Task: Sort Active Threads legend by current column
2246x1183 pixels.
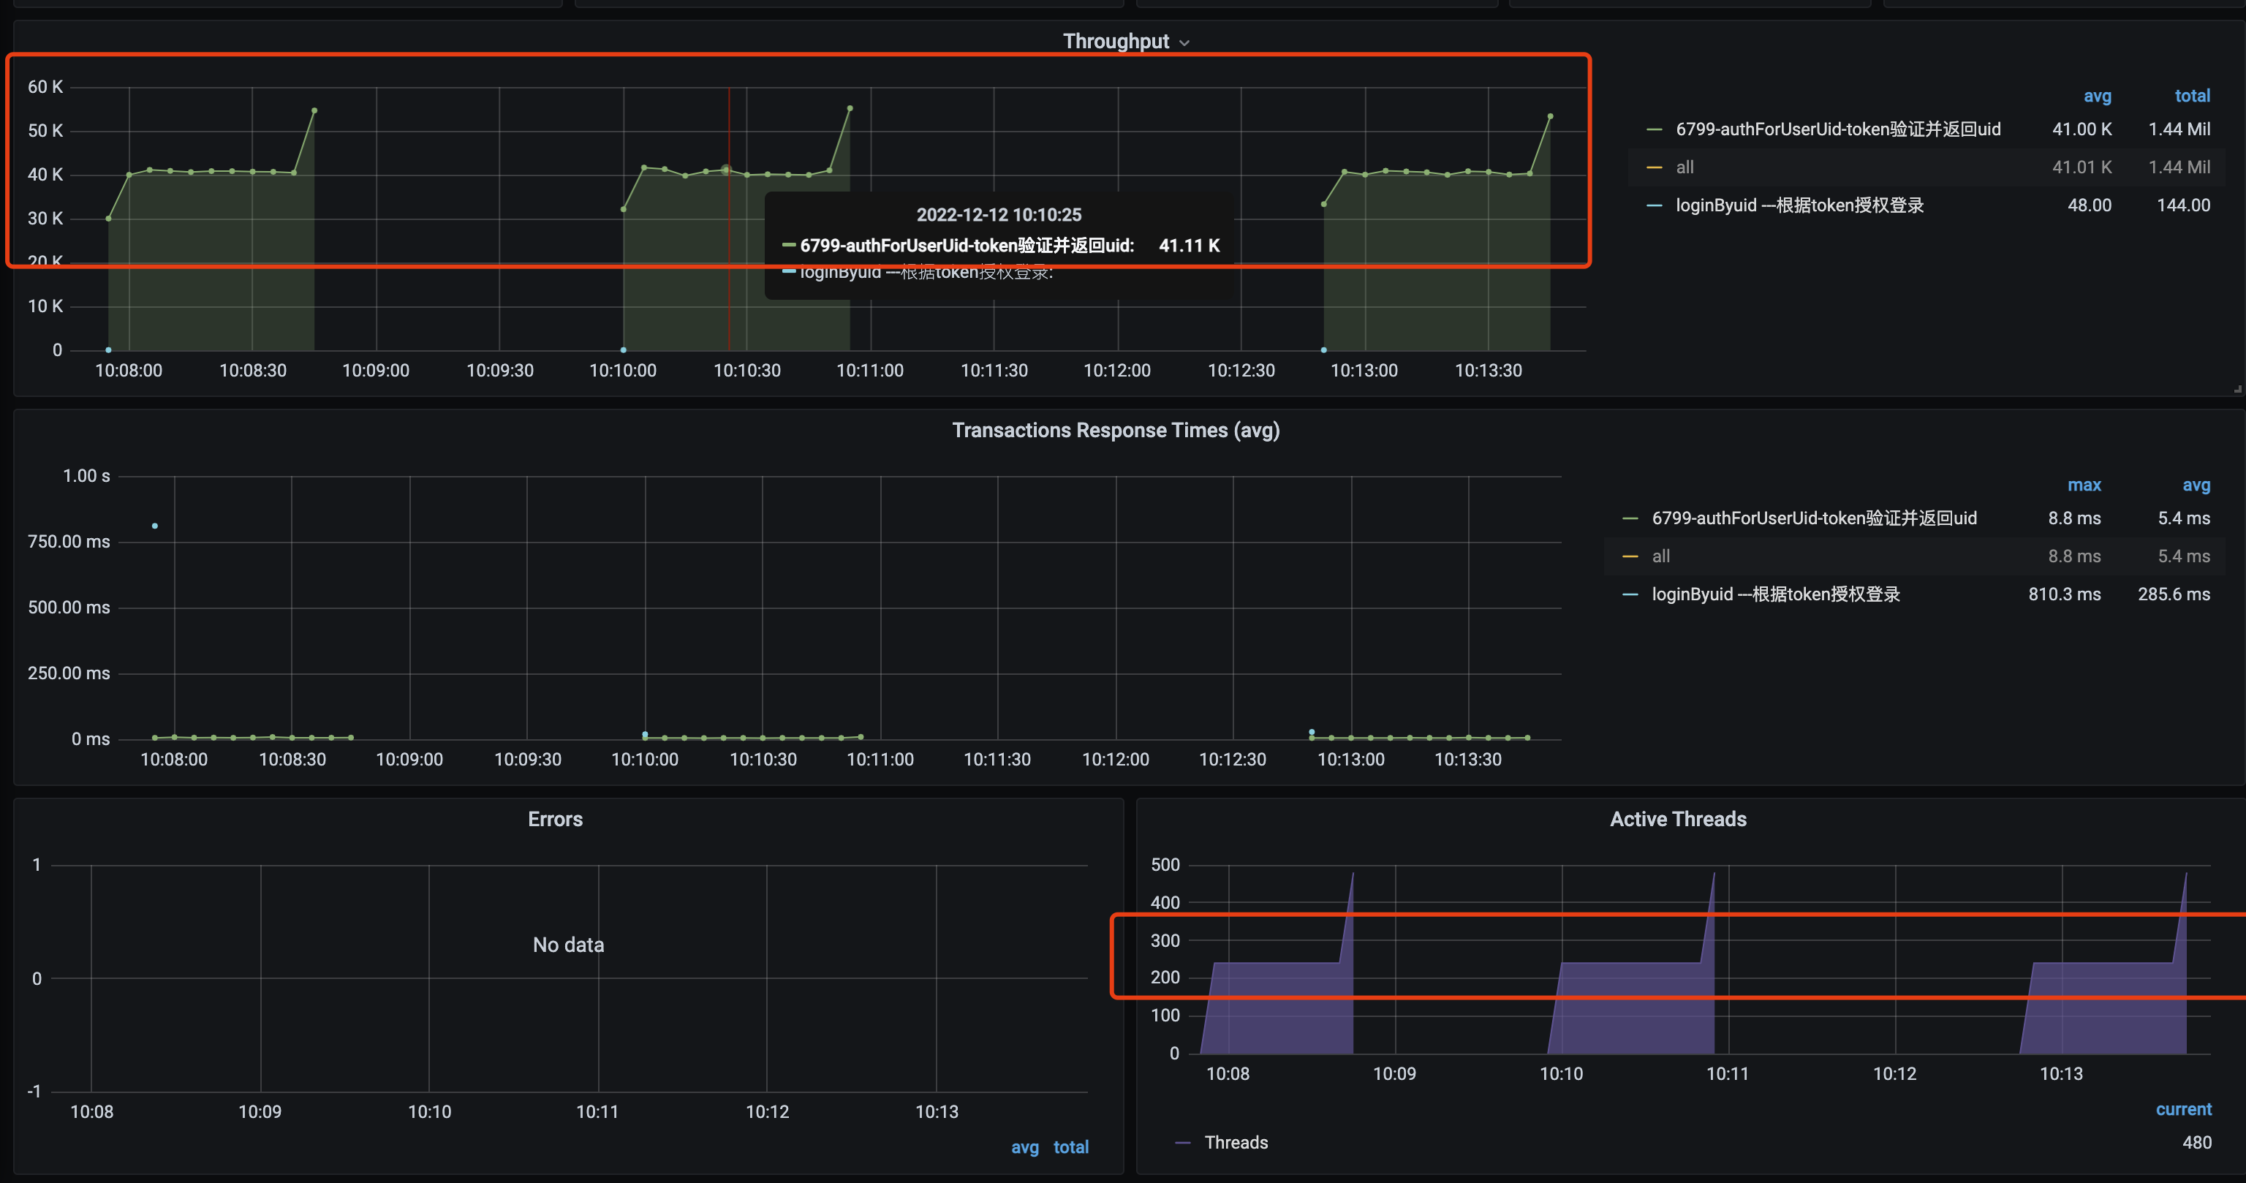Action: [2183, 1110]
